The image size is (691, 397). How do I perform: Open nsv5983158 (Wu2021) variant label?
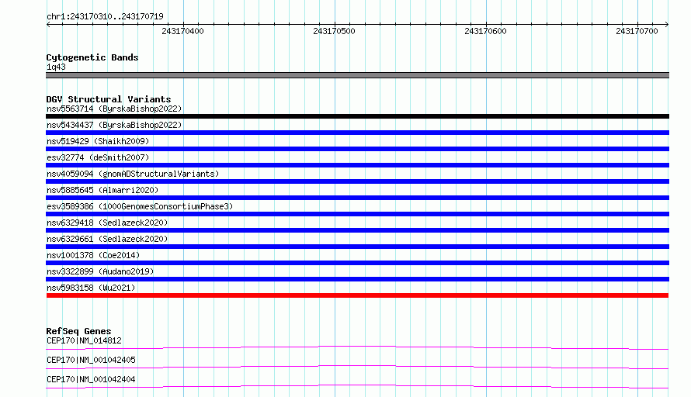[91, 288]
